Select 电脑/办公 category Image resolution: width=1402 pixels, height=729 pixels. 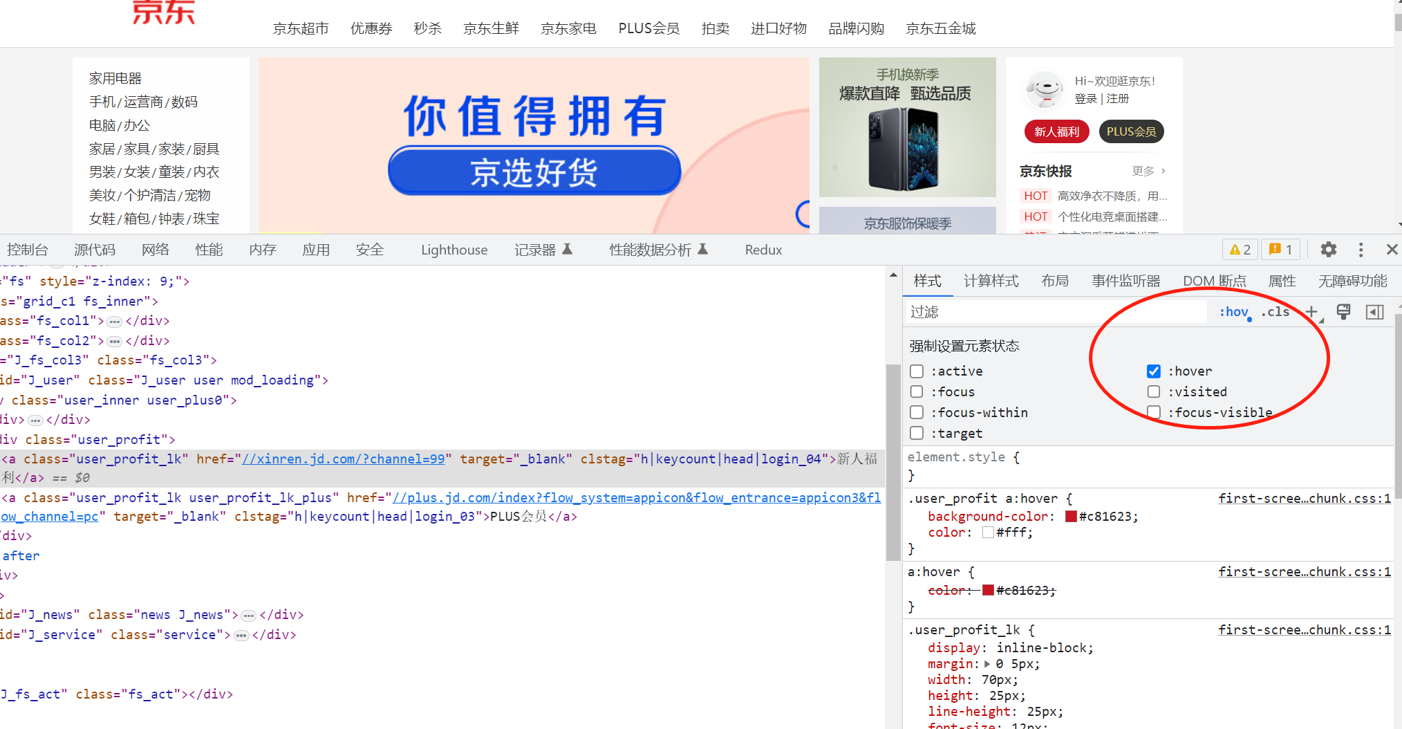click(119, 125)
